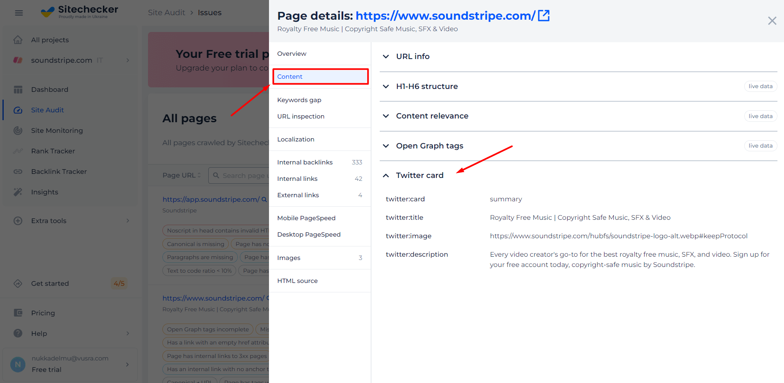Click Text to code ratio < 10% tag
784x383 pixels.
[199, 271]
